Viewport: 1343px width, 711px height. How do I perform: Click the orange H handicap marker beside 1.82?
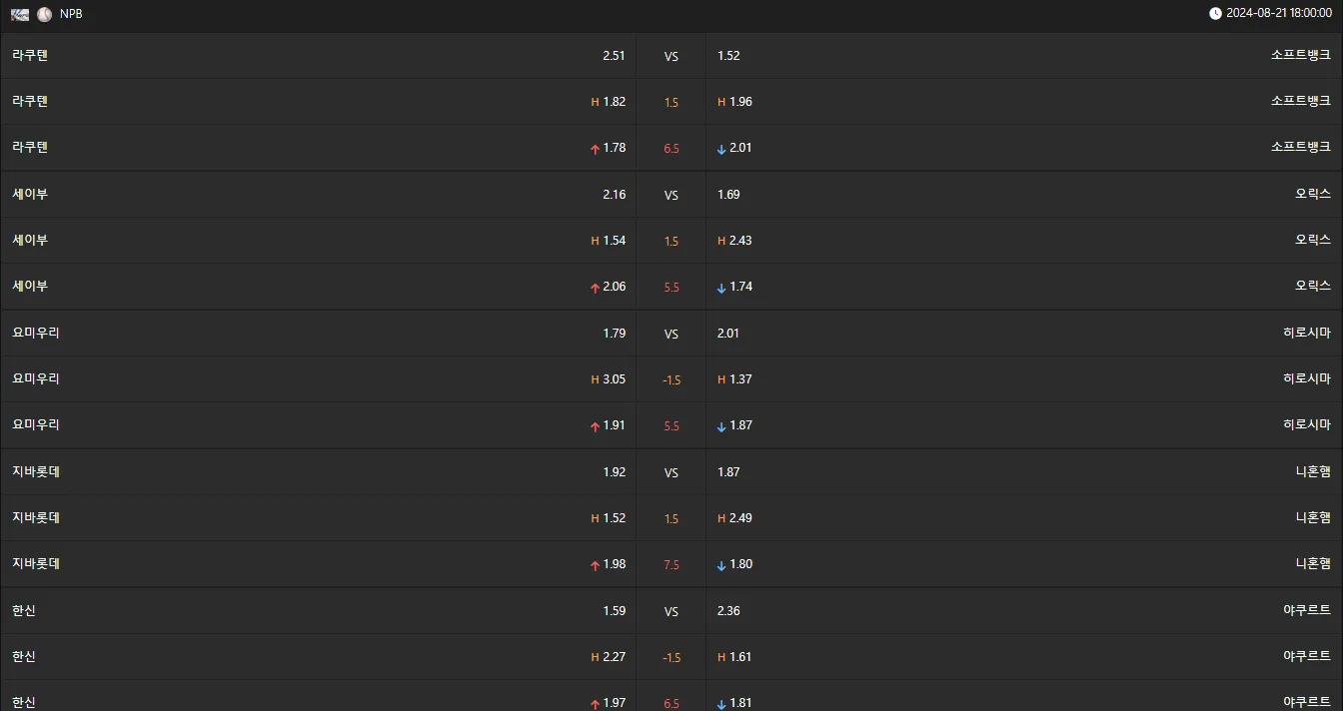pyautogui.click(x=595, y=102)
